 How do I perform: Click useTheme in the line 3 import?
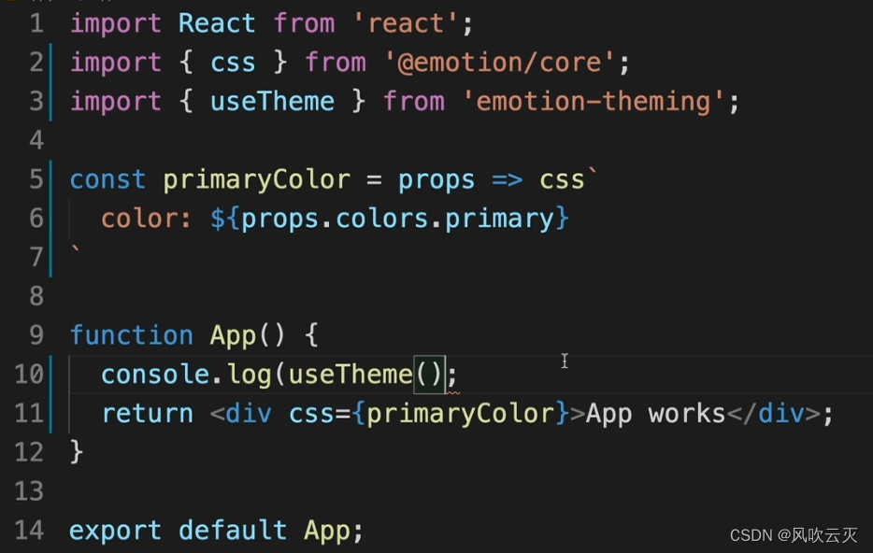pos(272,102)
